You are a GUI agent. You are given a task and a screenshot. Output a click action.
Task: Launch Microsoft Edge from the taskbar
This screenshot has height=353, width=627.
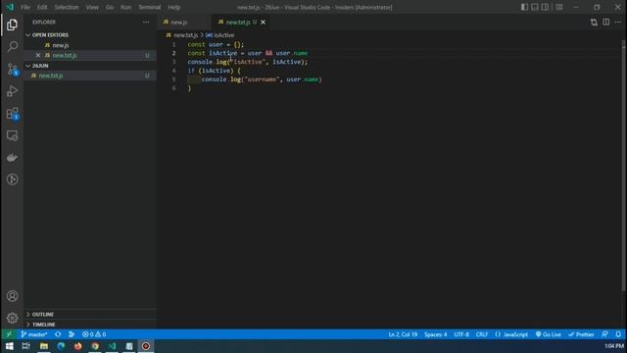click(x=61, y=346)
